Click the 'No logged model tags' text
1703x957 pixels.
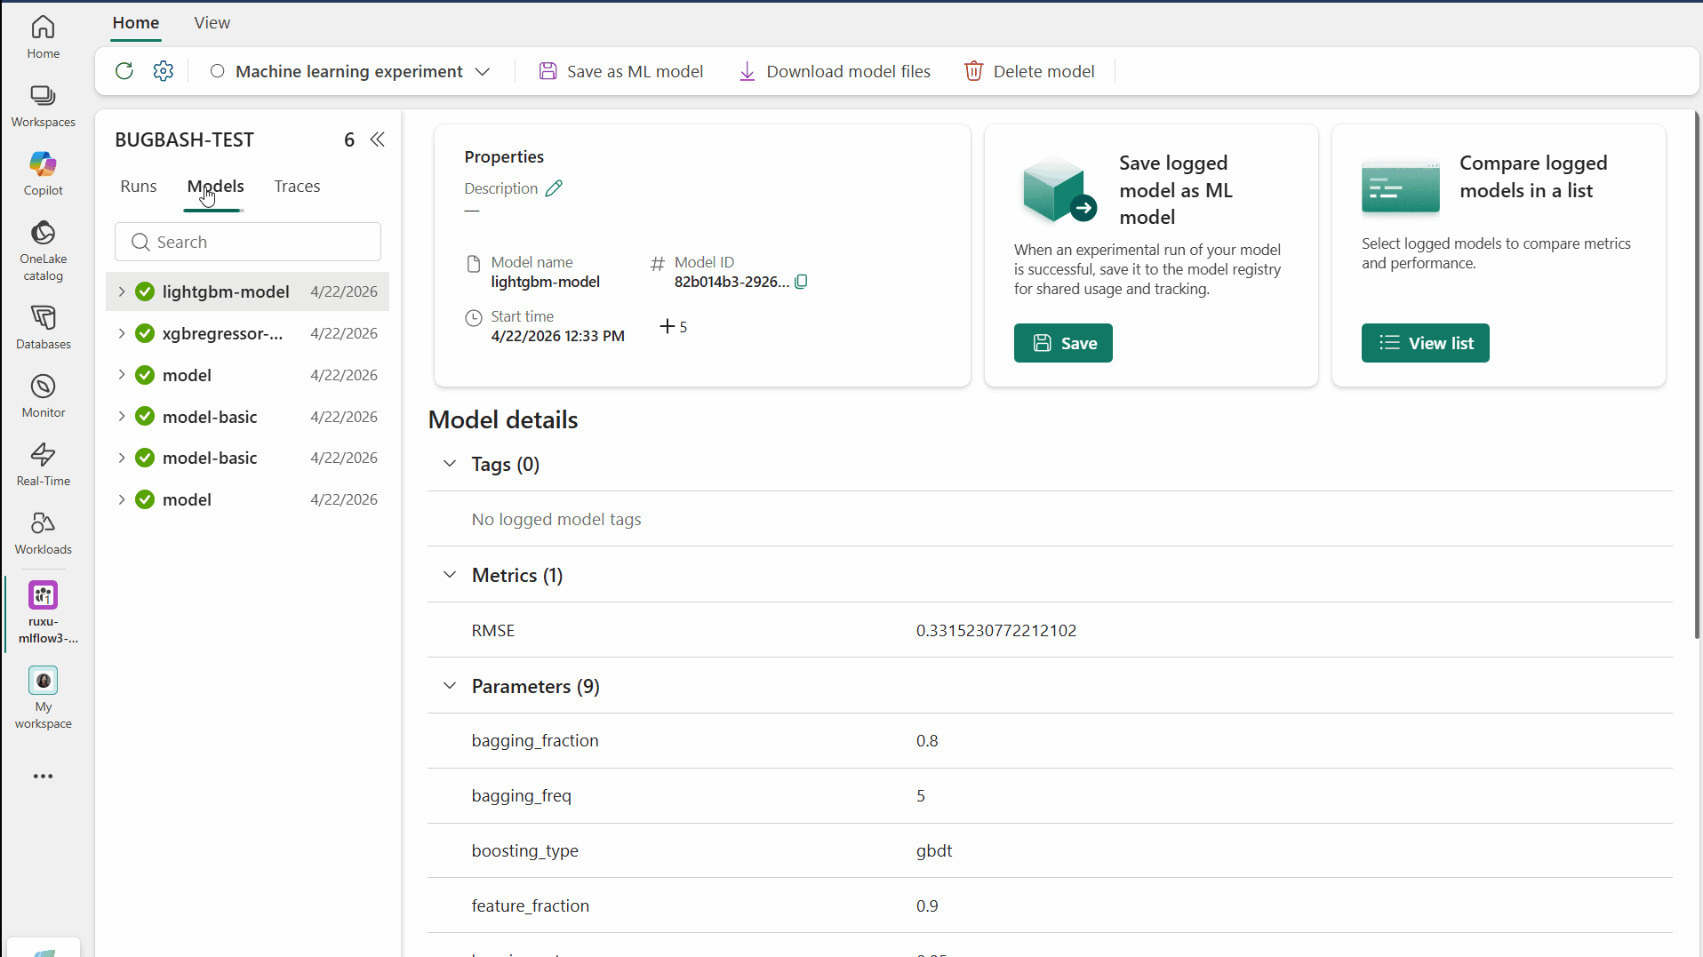coord(556,519)
